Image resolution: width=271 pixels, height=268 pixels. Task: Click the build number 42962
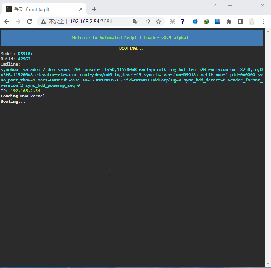[x=24, y=59]
